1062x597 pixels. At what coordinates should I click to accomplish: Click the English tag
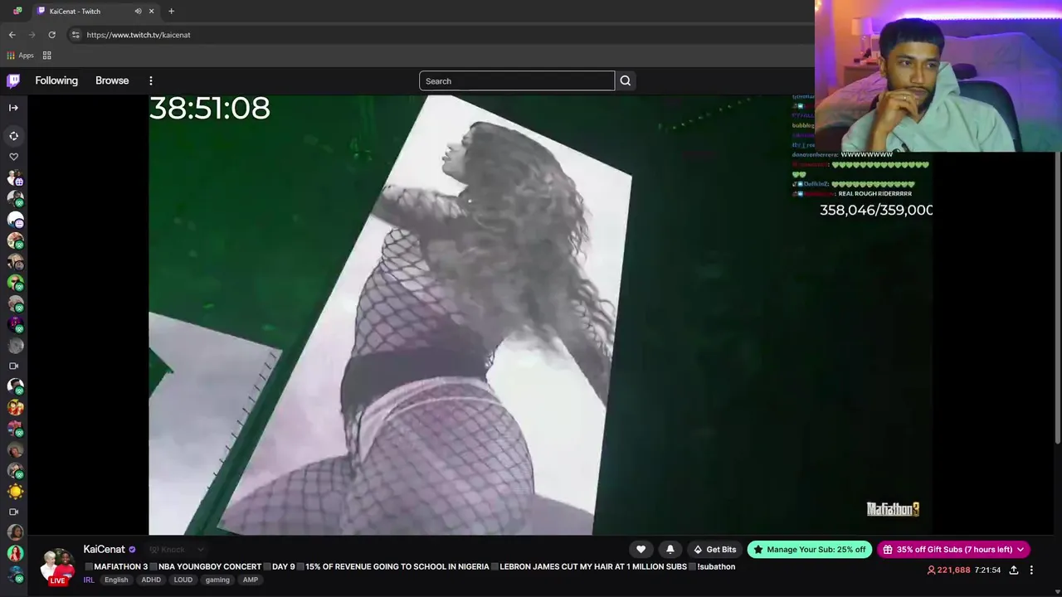point(116,580)
